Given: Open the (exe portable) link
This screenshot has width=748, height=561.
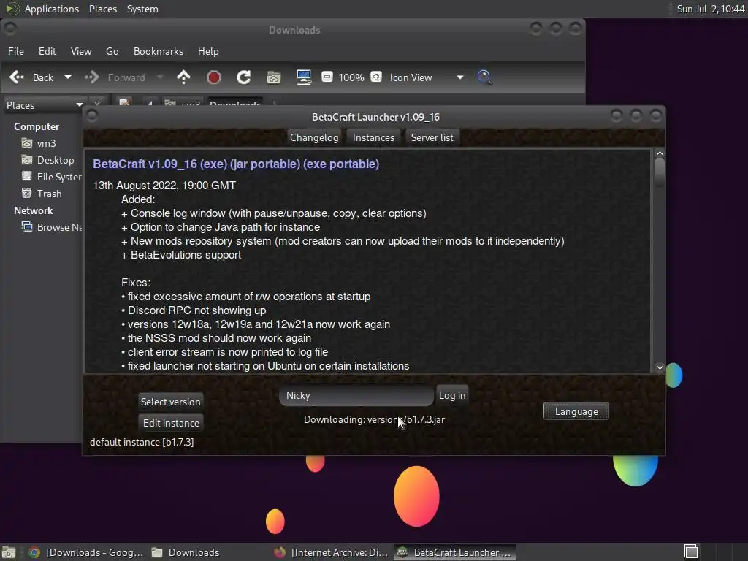Looking at the screenshot, I should click(x=341, y=164).
